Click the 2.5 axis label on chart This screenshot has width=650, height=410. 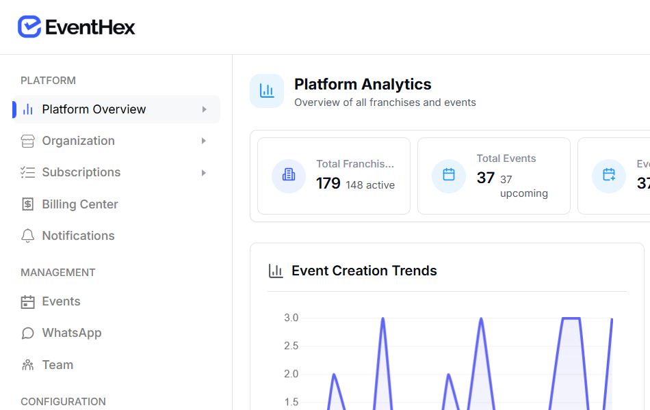(291, 346)
